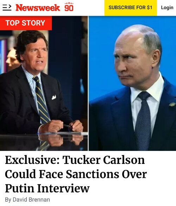Tap the arrow part of the menu icon
Image resolution: width=176 pixels, height=206 pixels.
coord(10,6)
